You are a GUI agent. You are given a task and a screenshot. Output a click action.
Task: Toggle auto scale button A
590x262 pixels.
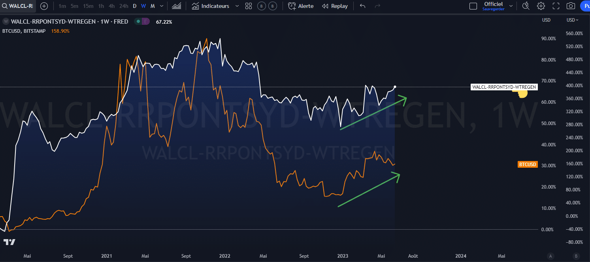tap(551, 256)
